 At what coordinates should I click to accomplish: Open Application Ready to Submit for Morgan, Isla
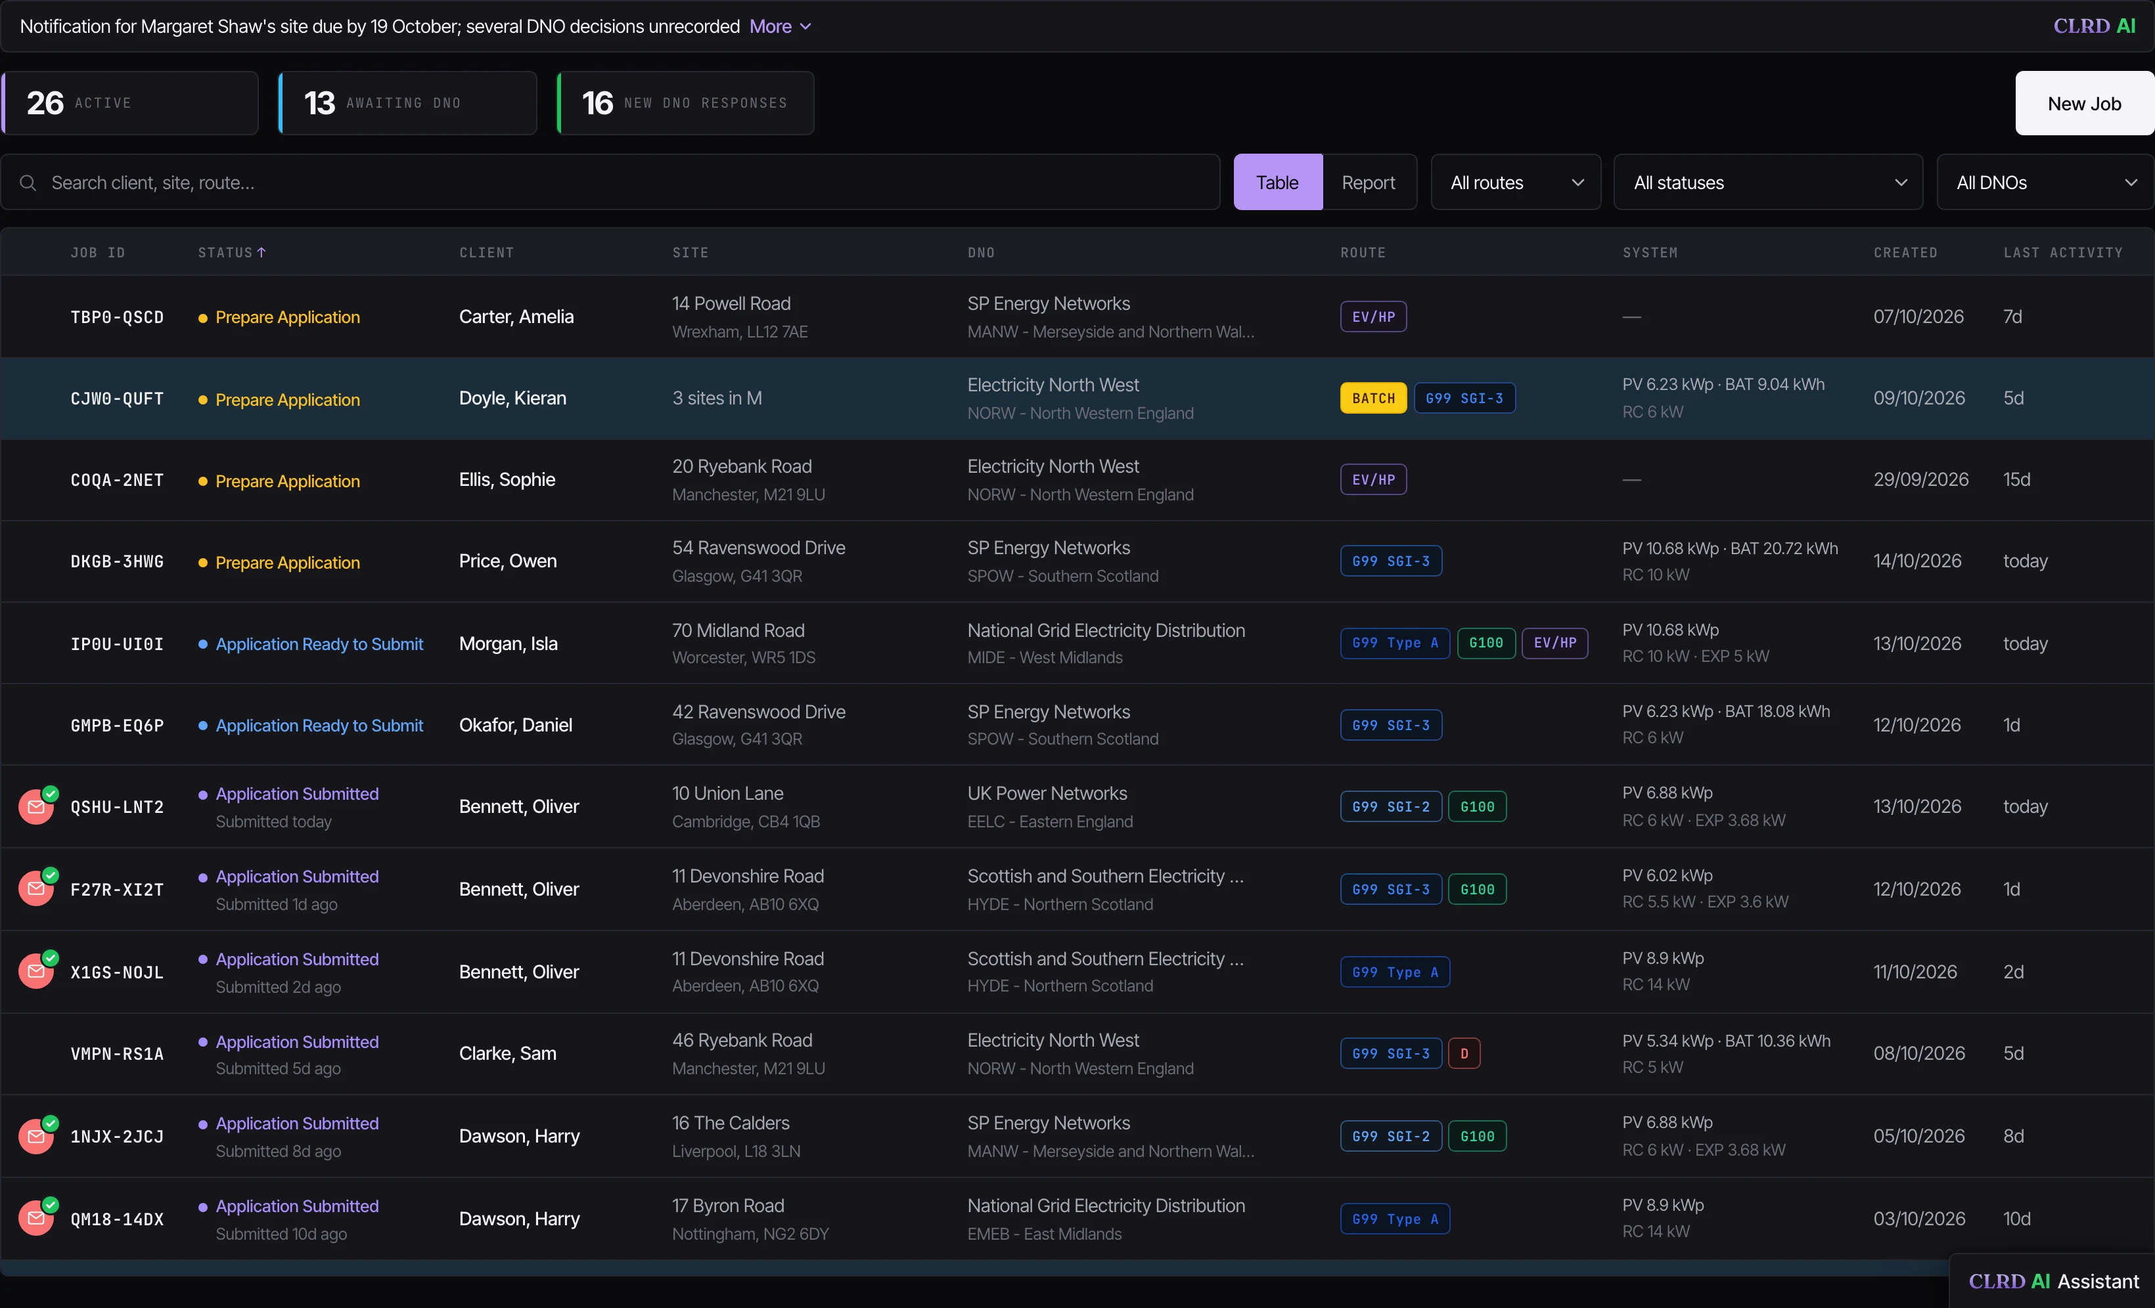319,643
